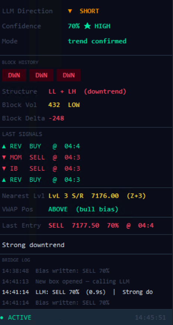Click the LLM Direction label
The width and height of the screenshot is (173, 325).
click(x=28, y=11)
